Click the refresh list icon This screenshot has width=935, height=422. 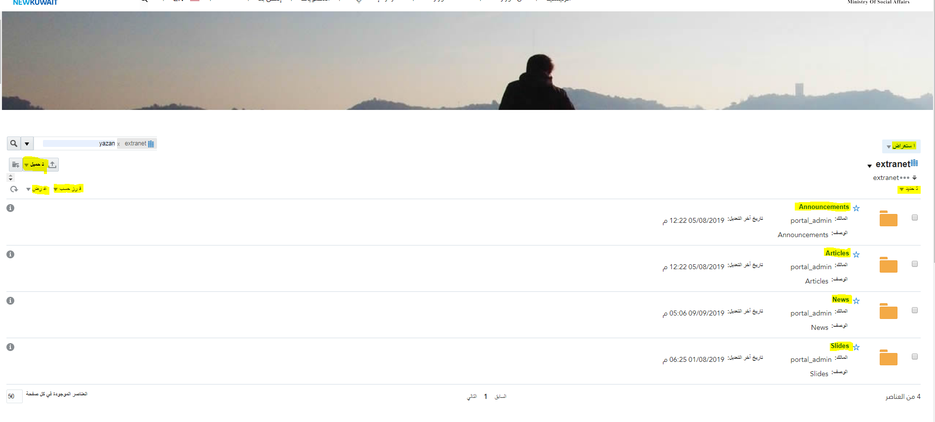tap(14, 189)
